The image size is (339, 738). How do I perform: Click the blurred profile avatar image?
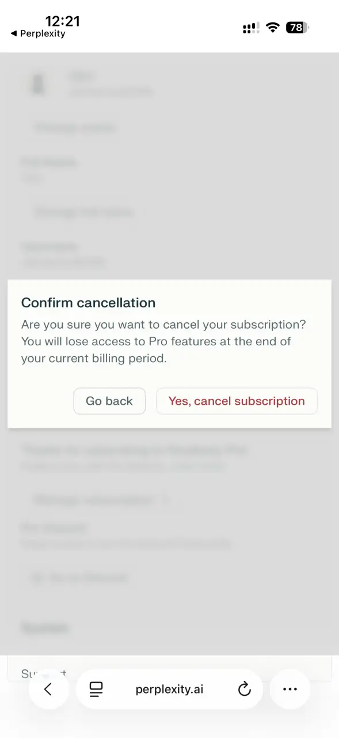(x=39, y=84)
